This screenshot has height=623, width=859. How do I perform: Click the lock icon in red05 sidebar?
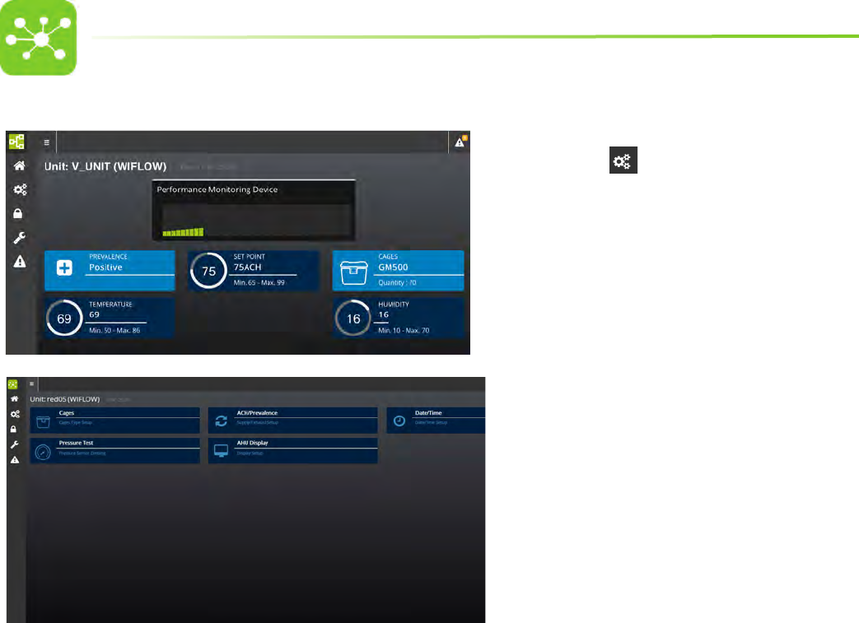click(x=13, y=430)
